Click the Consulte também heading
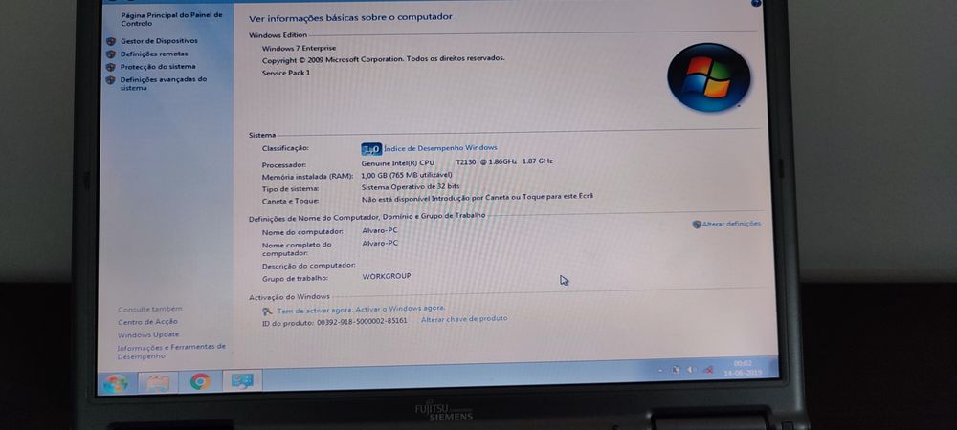 tap(149, 309)
